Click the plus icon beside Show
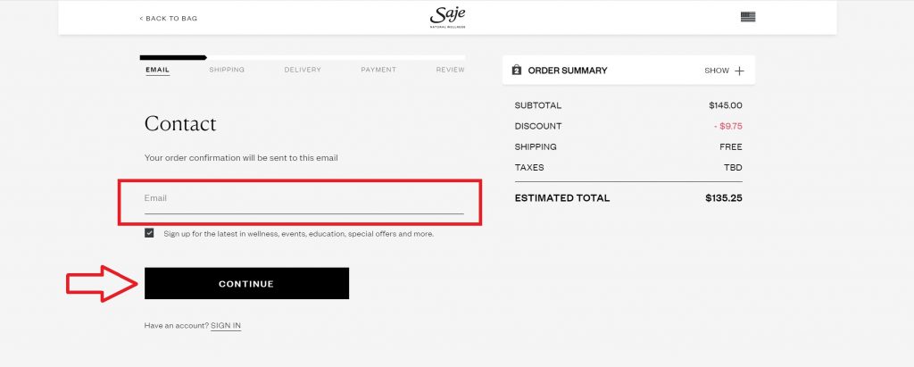914x367 pixels. coord(739,71)
